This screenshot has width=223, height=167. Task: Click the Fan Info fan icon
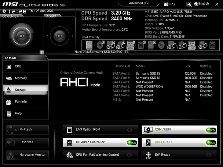tap(9, 102)
